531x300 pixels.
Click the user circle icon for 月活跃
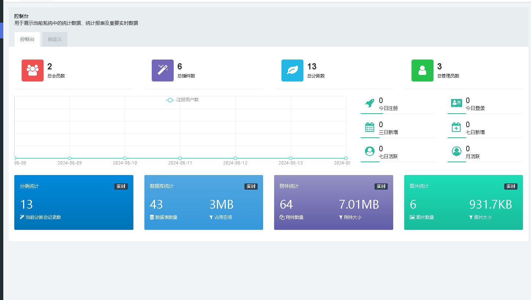pos(456,151)
